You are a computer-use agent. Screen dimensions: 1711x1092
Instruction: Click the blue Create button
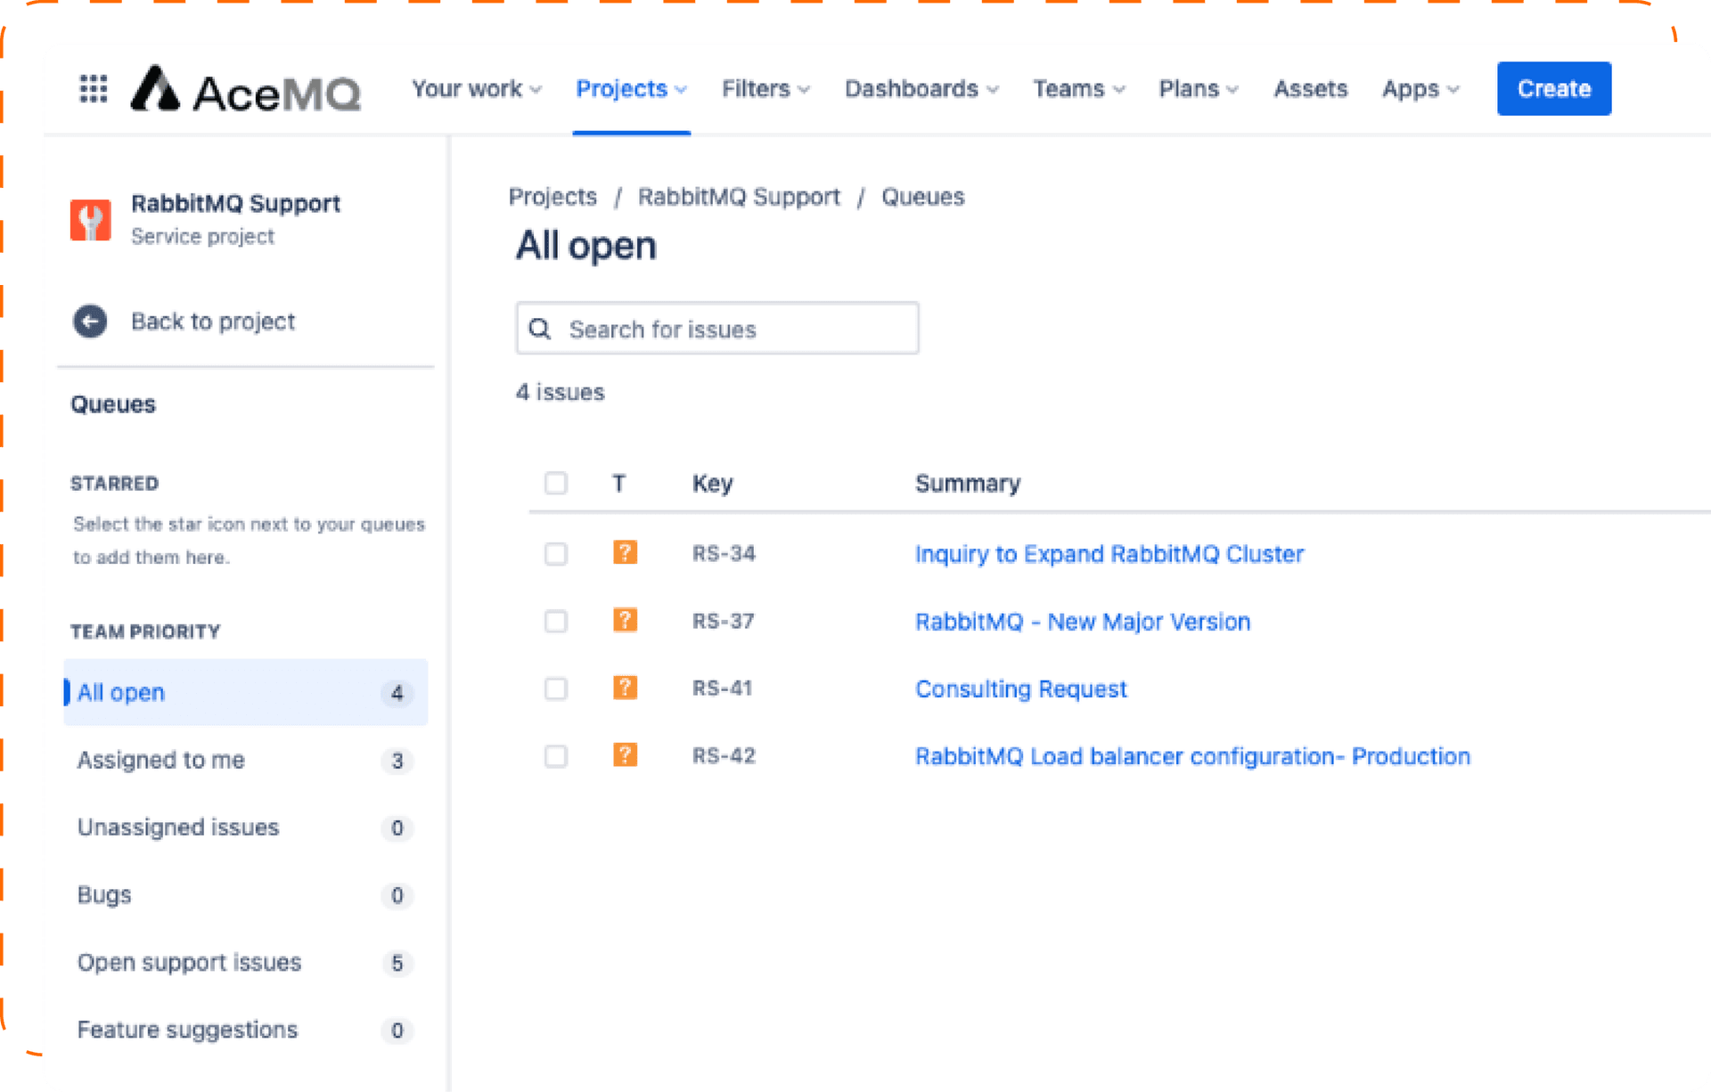point(1553,89)
